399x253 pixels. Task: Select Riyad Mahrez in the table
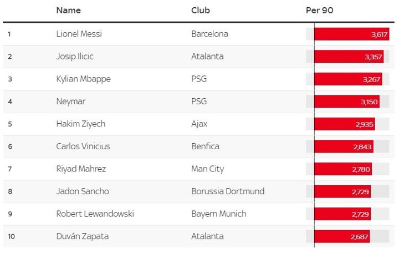[81, 169]
